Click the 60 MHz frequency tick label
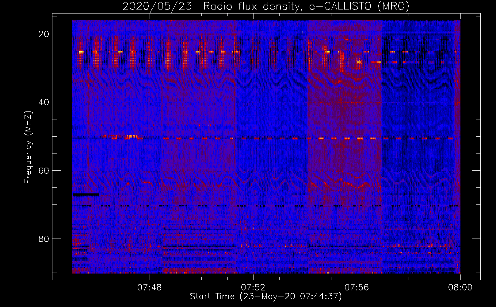Viewport: 496px width, 307px height. point(44,170)
